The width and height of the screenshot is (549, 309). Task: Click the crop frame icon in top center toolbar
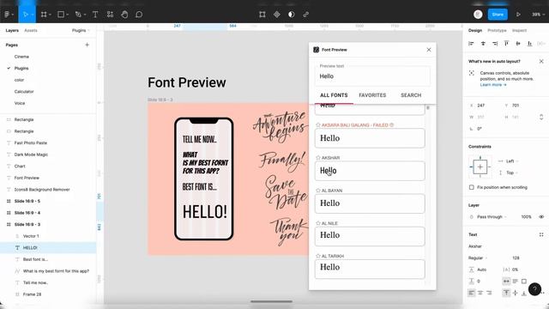pos(262,15)
